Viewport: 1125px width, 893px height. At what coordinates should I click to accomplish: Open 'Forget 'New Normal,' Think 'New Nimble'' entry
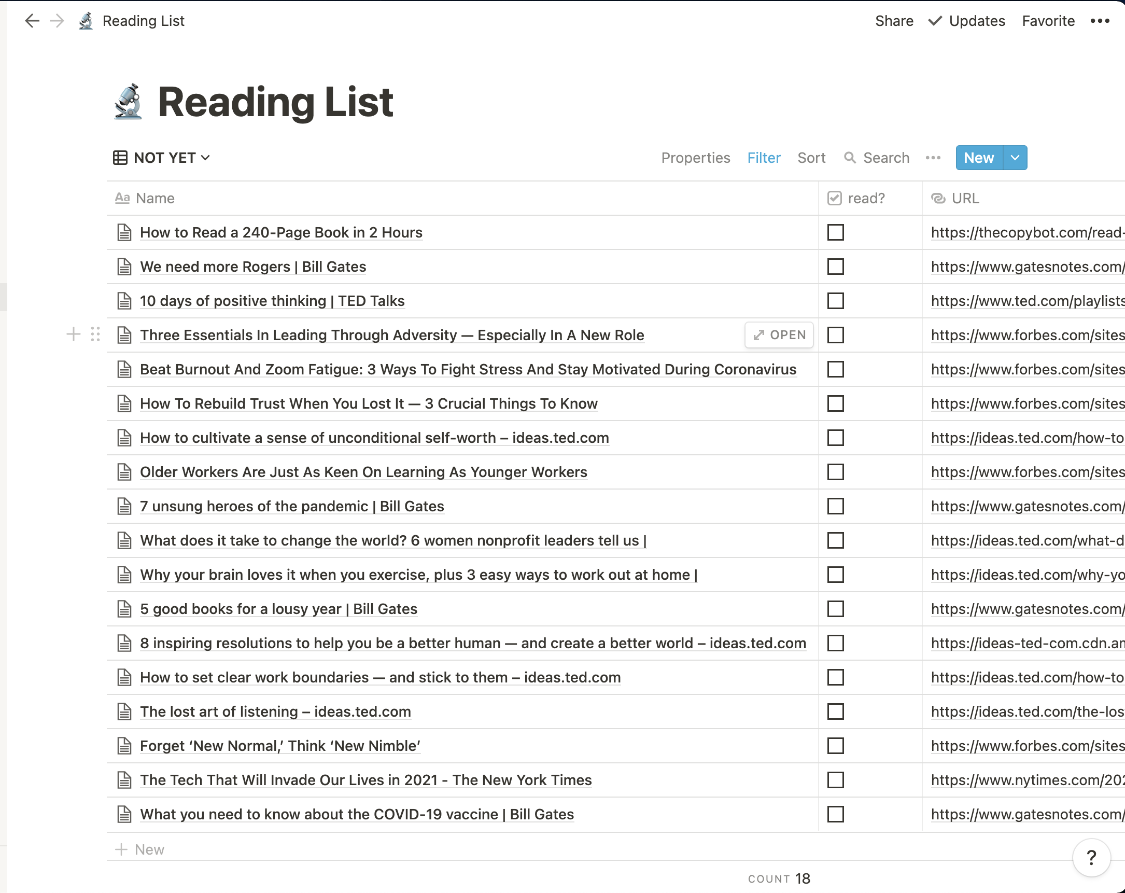[280, 746]
